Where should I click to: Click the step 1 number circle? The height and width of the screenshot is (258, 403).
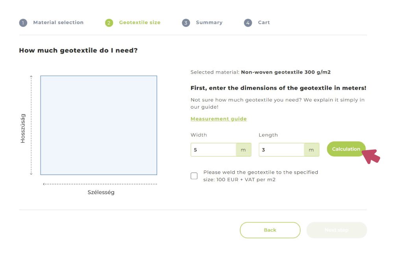click(23, 23)
